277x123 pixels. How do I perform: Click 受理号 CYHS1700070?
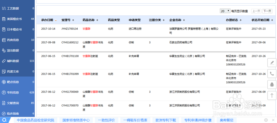point(70,106)
